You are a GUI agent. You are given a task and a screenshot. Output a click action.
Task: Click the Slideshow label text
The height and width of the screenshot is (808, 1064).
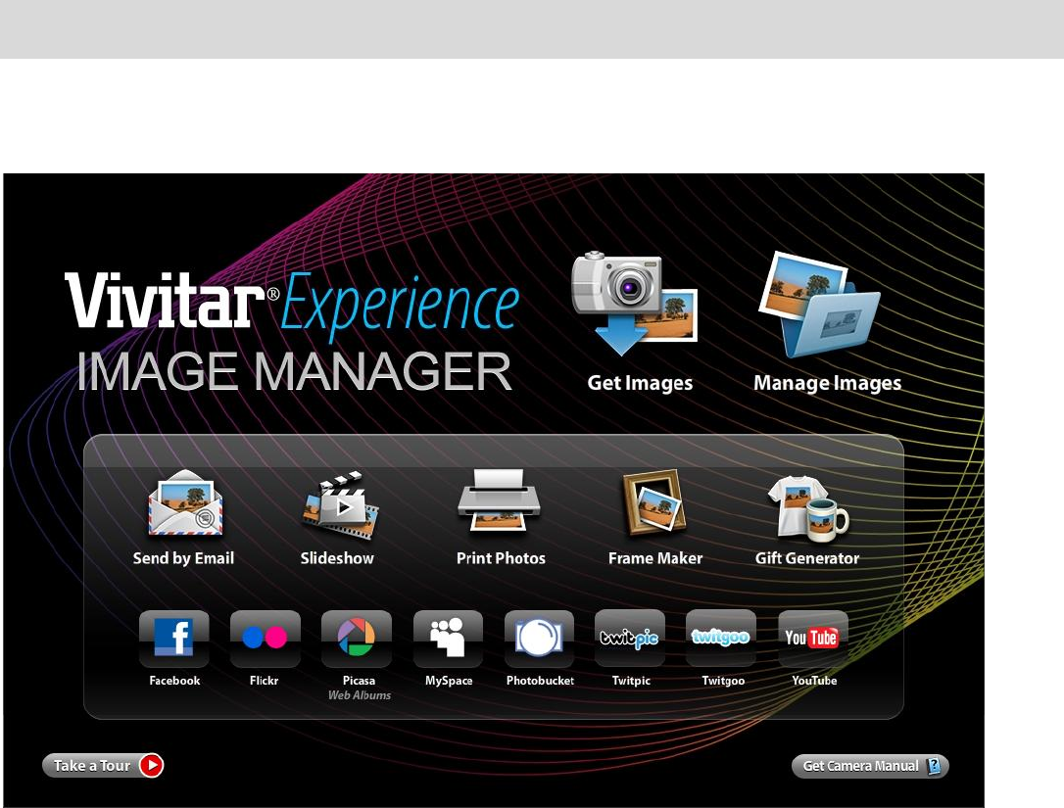pyautogui.click(x=337, y=558)
